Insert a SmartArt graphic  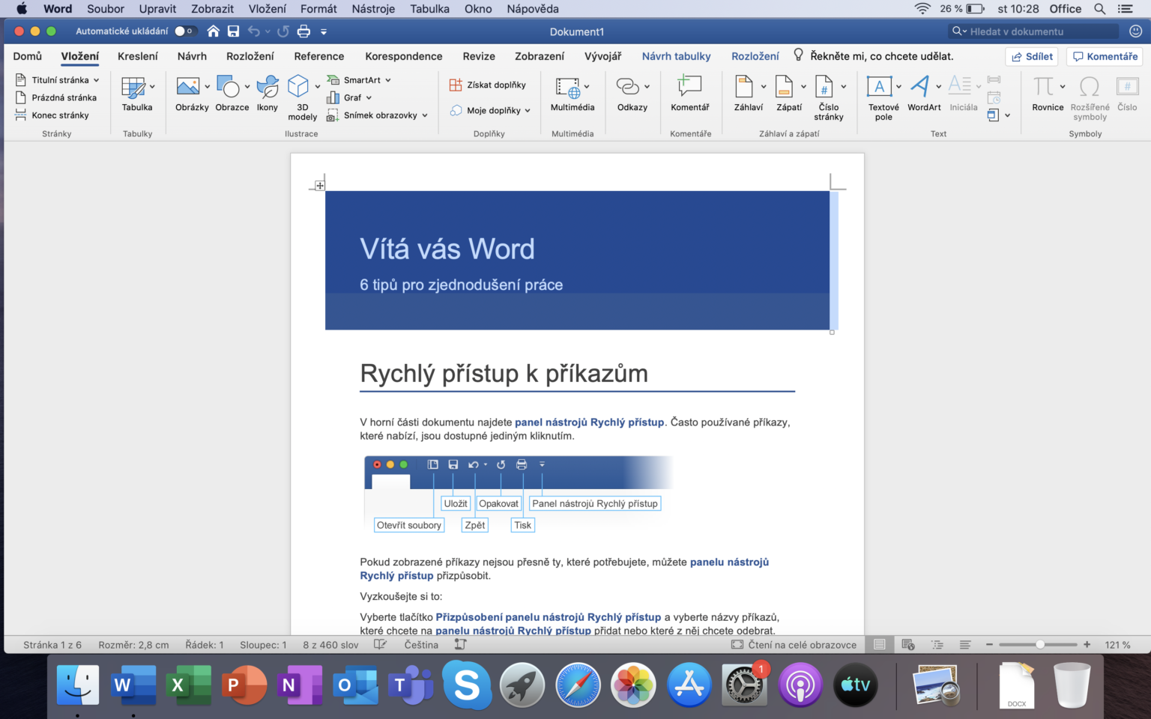click(x=358, y=79)
